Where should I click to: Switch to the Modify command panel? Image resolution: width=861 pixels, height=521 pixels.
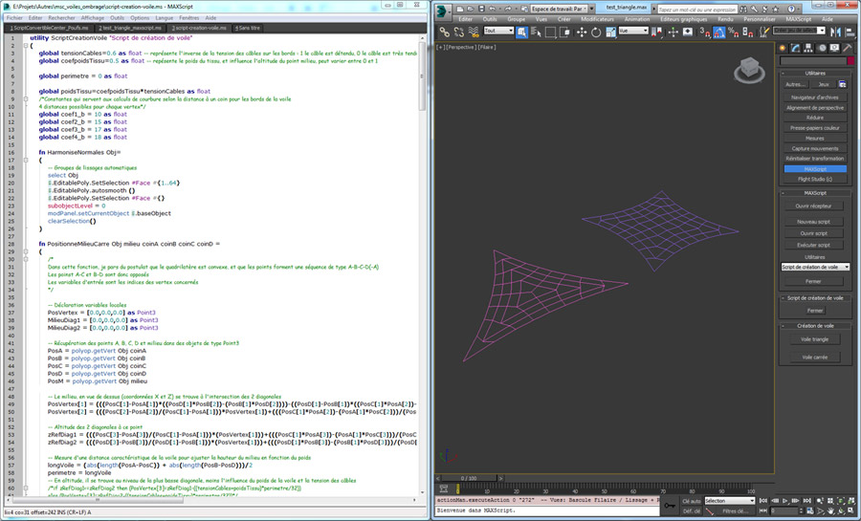click(795, 47)
